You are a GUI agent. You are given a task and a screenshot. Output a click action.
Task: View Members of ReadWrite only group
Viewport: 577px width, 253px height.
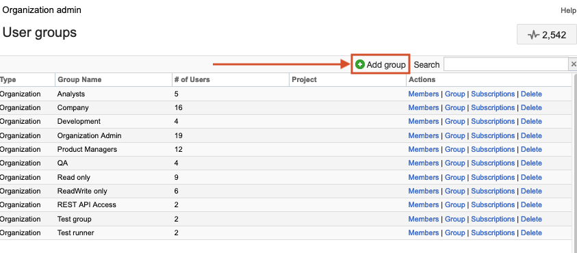point(424,191)
